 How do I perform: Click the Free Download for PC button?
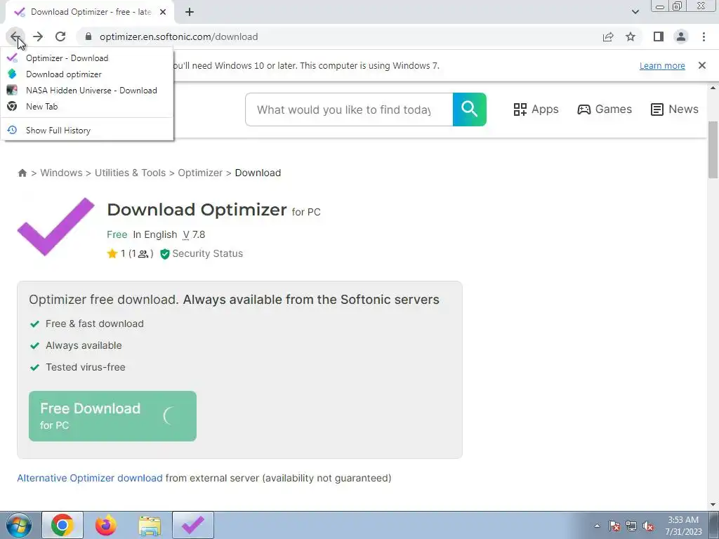click(112, 416)
